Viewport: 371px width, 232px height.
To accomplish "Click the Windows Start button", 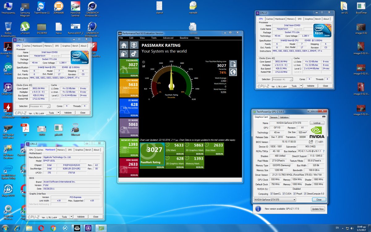I will (6, 228).
